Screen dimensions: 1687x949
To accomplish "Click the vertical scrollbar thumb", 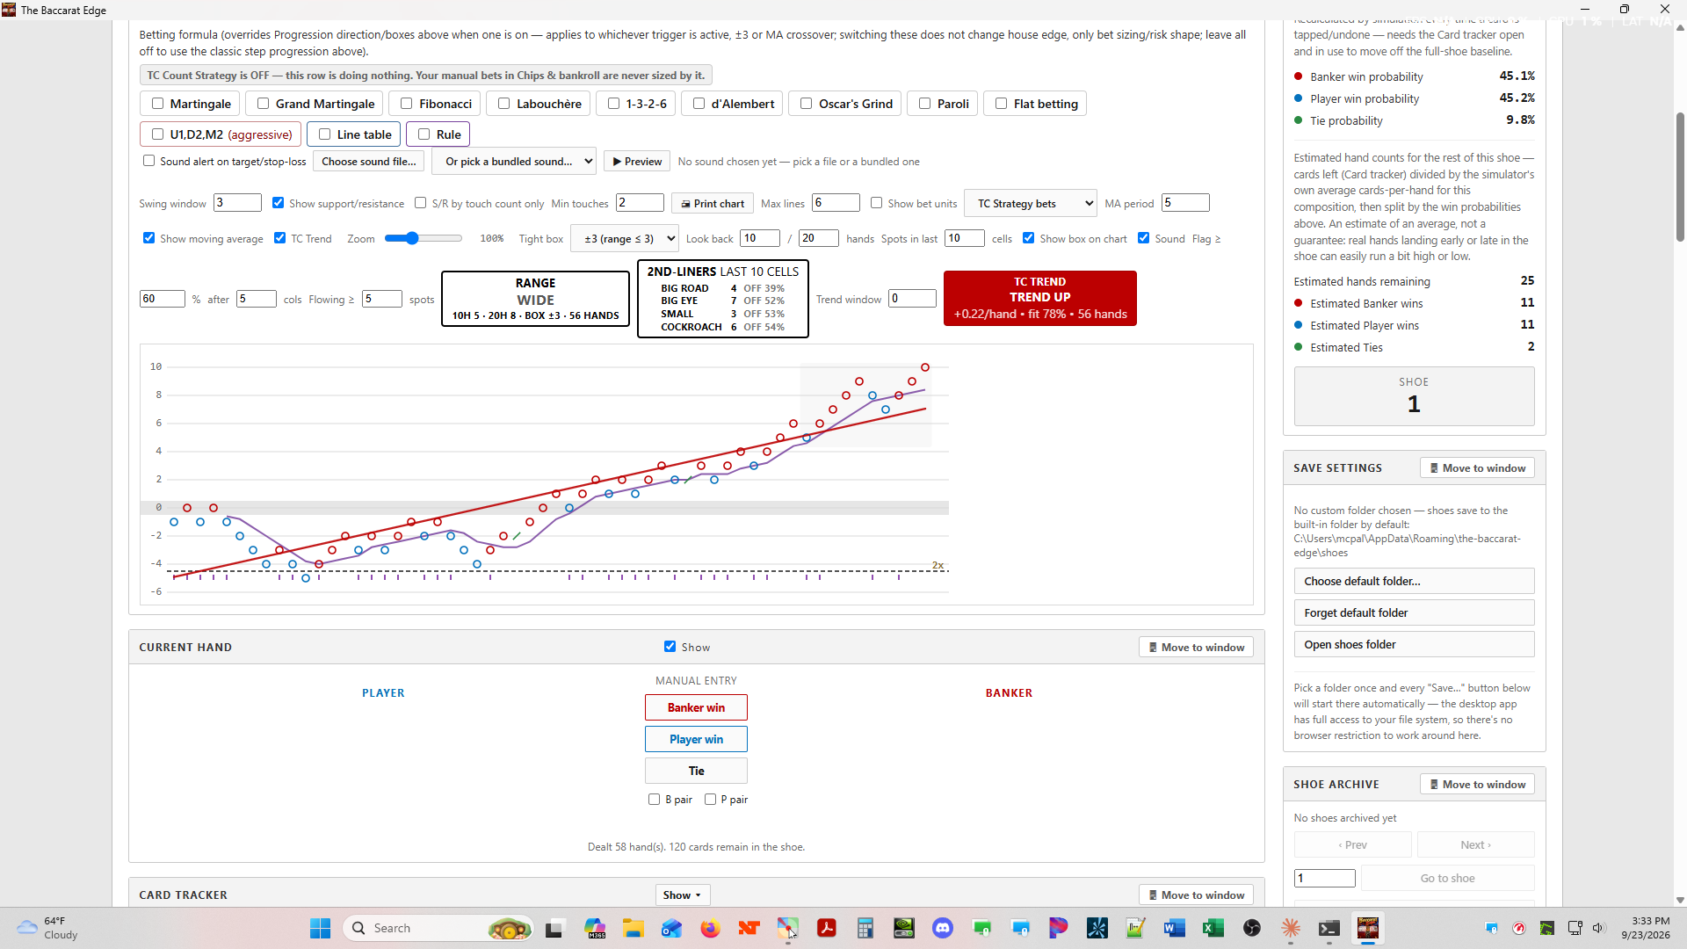I will (1680, 176).
